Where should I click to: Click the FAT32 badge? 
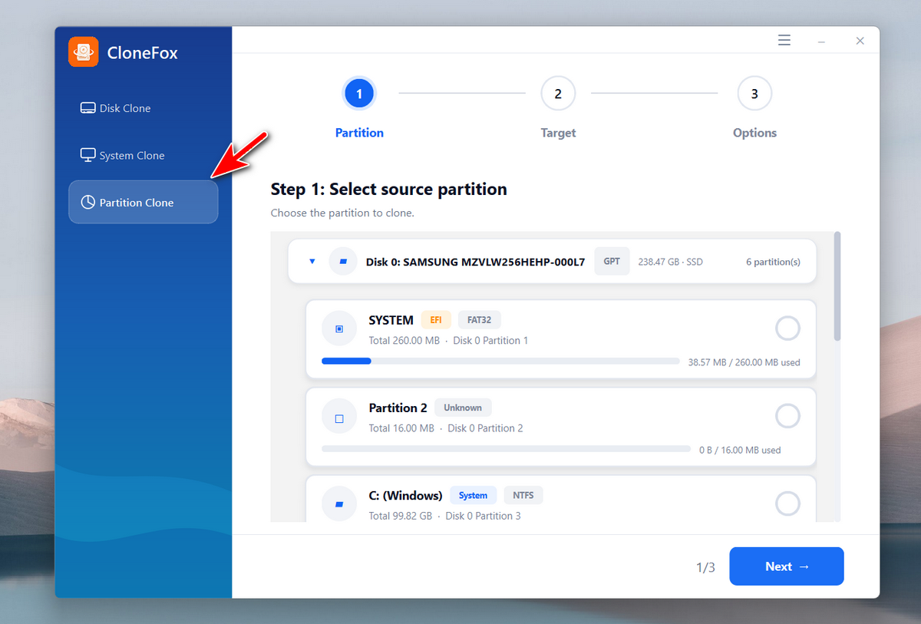[x=480, y=320]
